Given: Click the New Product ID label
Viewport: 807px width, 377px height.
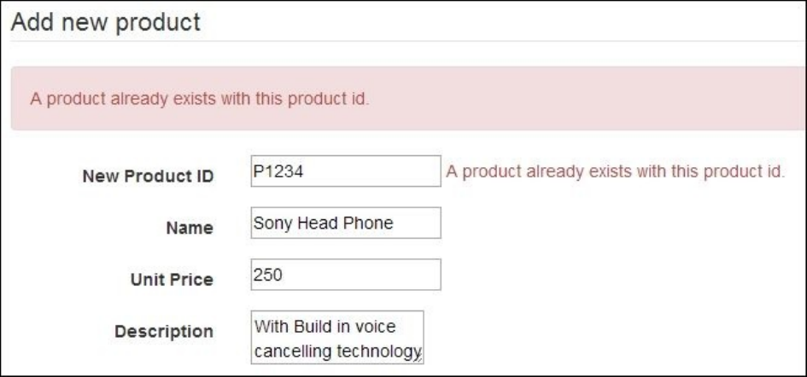Looking at the screenshot, I should pyautogui.click(x=148, y=176).
